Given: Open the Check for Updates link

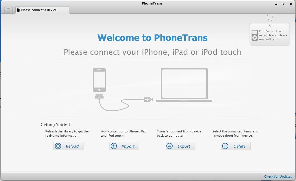Looking at the screenshot, I should 278,176.
